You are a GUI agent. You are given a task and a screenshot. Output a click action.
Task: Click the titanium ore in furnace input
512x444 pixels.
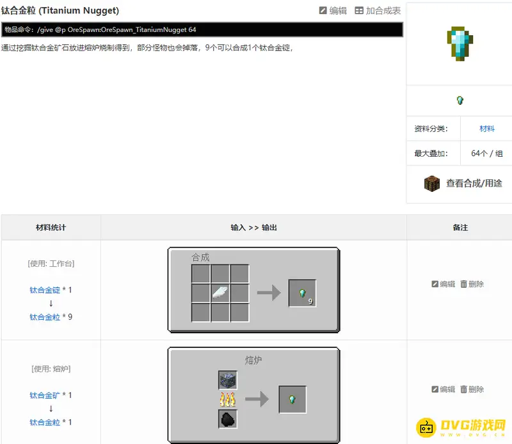[x=228, y=380]
